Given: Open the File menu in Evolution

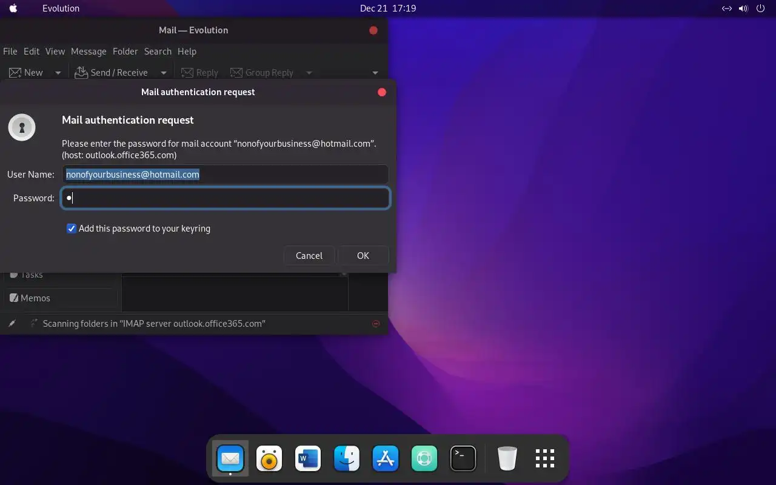Looking at the screenshot, I should pyautogui.click(x=10, y=52).
